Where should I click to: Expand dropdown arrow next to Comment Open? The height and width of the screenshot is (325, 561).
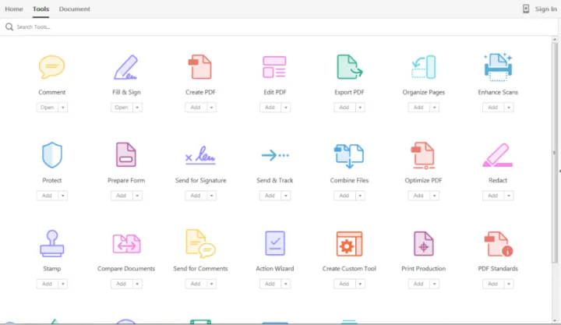point(62,108)
